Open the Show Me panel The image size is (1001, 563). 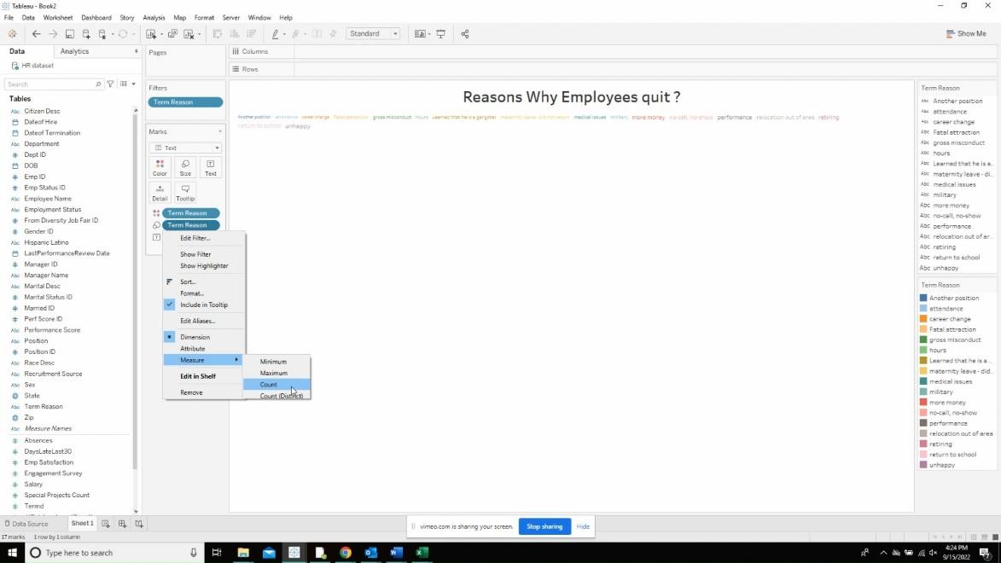[x=966, y=34]
